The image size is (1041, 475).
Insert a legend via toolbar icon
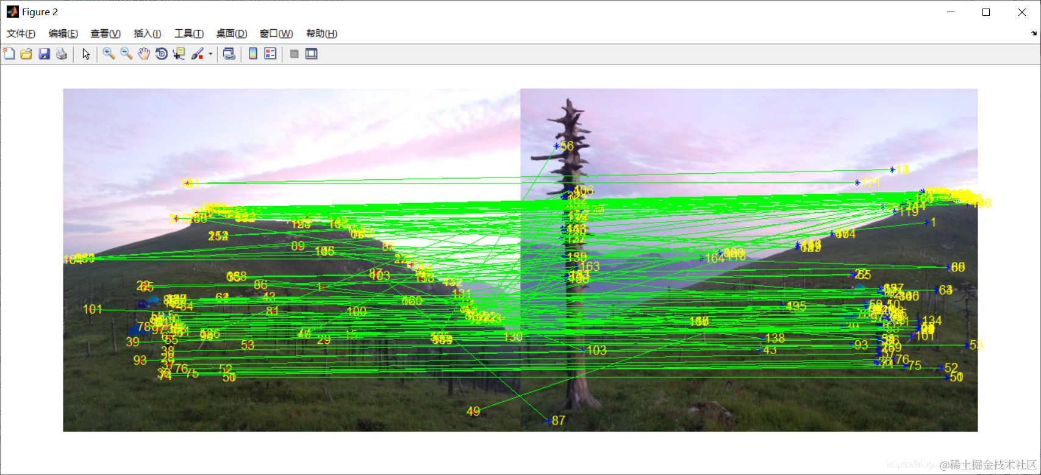click(270, 54)
